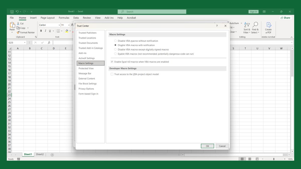The height and width of the screenshot is (169, 301).
Task: Apply Underline formatting
Action: (x=50, y=31)
